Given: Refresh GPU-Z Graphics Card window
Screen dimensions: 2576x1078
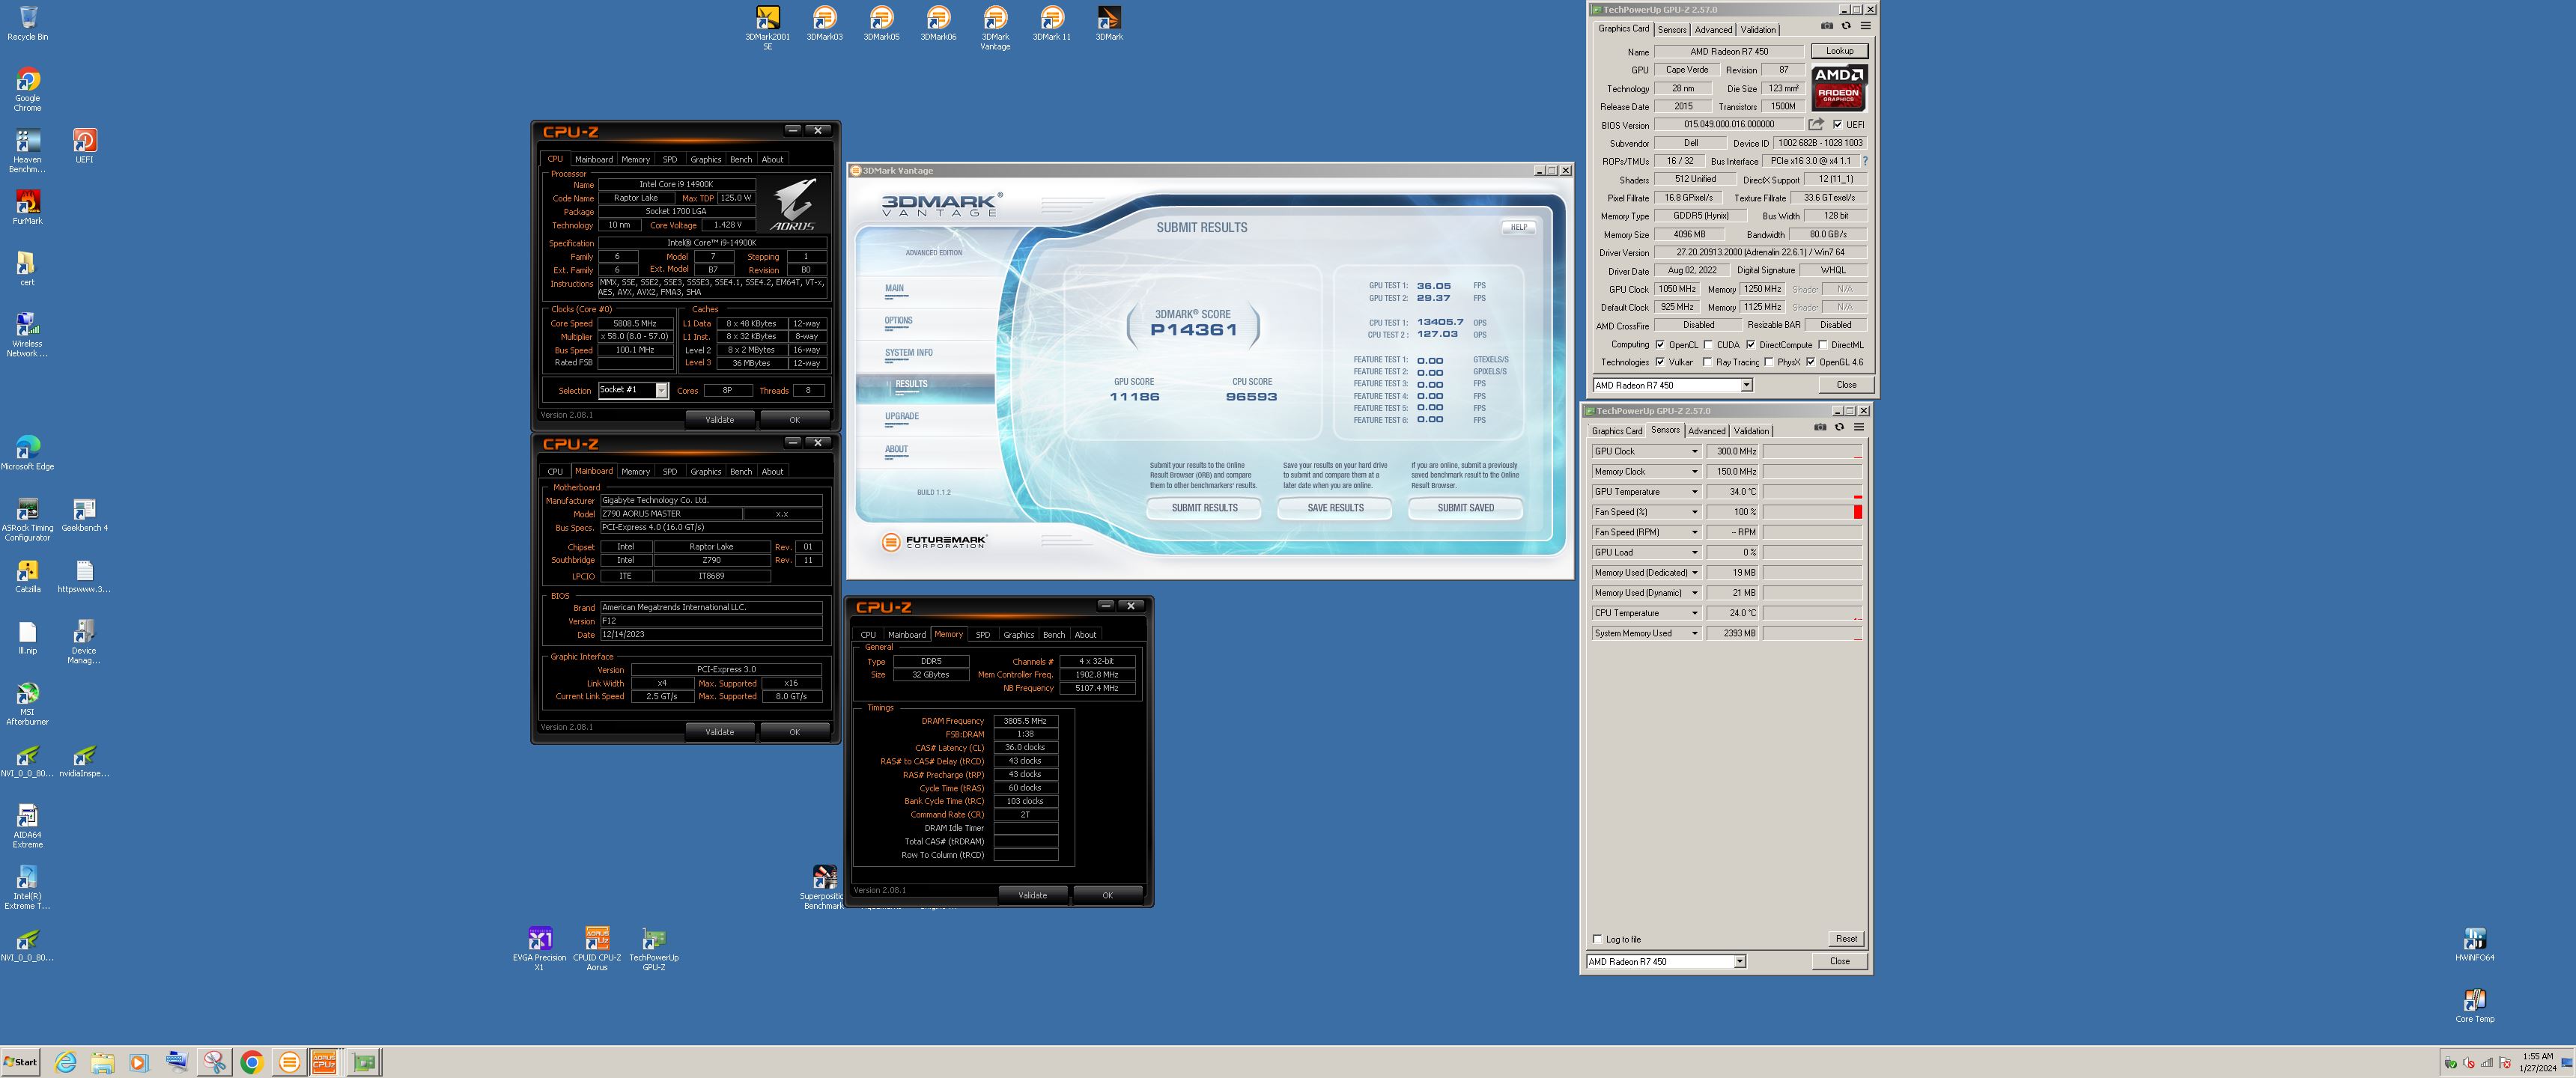Looking at the screenshot, I should point(1846,26).
